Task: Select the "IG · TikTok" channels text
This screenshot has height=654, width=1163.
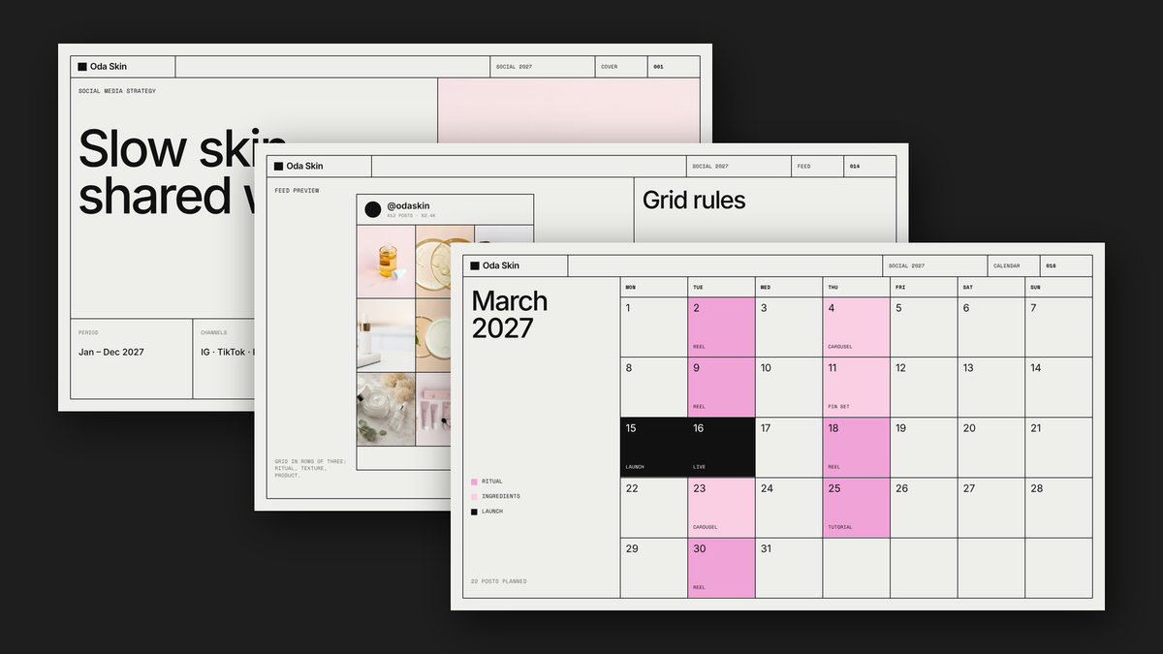Action: click(223, 352)
